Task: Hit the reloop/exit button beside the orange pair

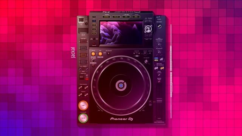Action: click(109, 54)
